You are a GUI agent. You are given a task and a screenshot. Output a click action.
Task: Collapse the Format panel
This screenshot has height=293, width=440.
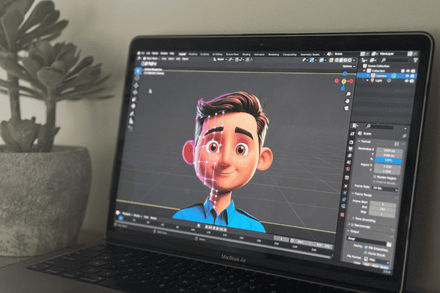coord(359,141)
